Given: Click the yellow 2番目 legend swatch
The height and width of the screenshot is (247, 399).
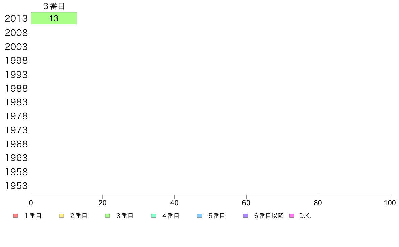Looking at the screenshot, I should click(61, 216).
